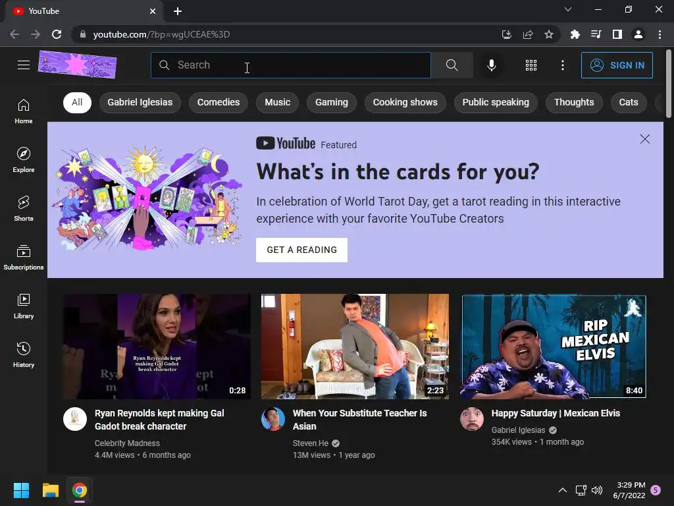Screen dimensions: 674x506
Task: Open YouTube settings three-dot menu
Action: click(563, 65)
